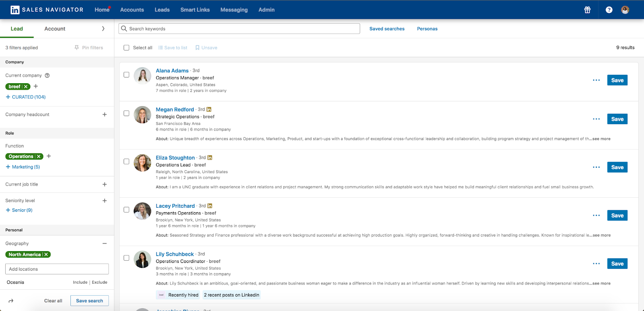Check the box for Lacey Pritchard
Viewport: 644px width, 311px height.
click(x=126, y=210)
